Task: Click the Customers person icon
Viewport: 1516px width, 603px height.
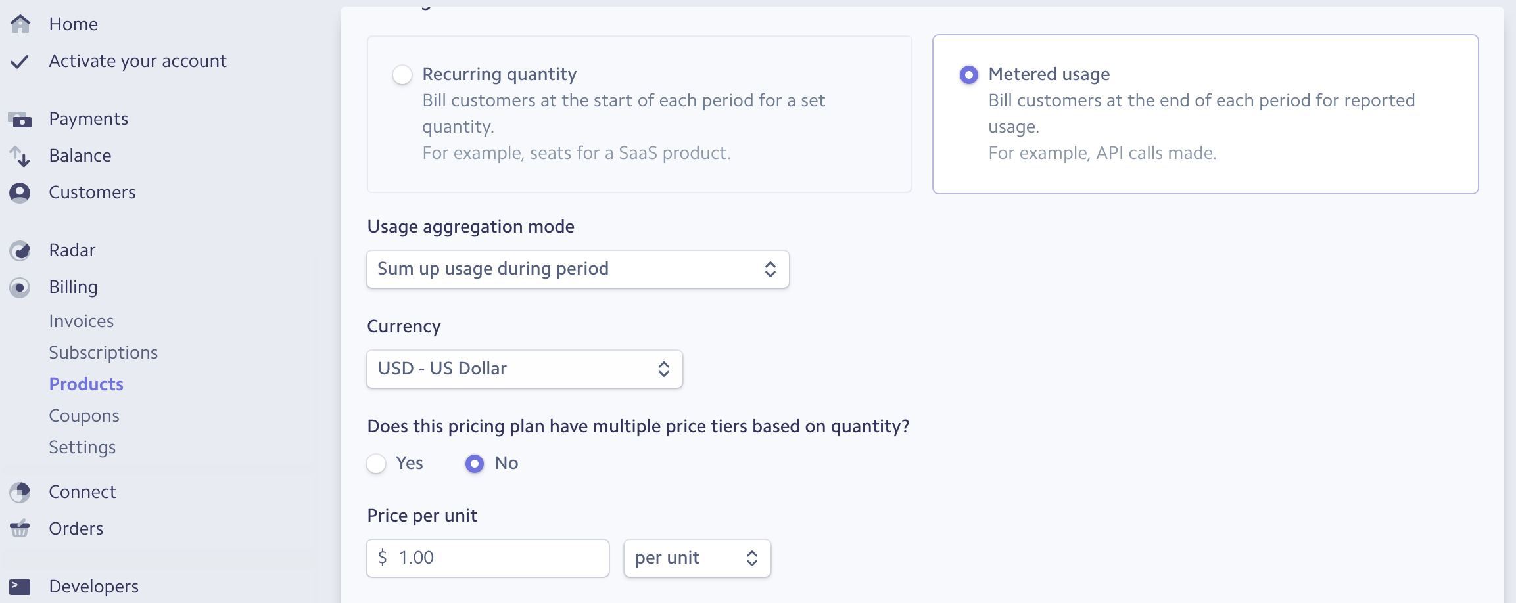Action: click(x=20, y=193)
